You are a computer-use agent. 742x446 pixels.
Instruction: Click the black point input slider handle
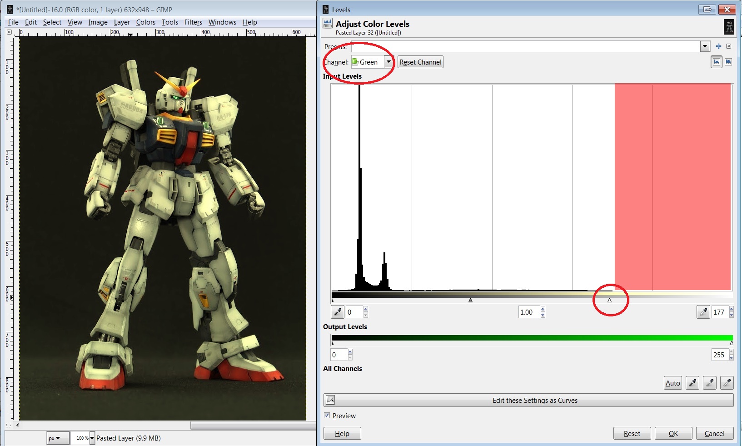pyautogui.click(x=333, y=300)
